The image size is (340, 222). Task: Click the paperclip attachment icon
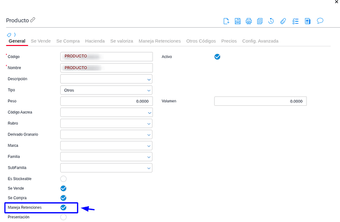click(x=283, y=21)
